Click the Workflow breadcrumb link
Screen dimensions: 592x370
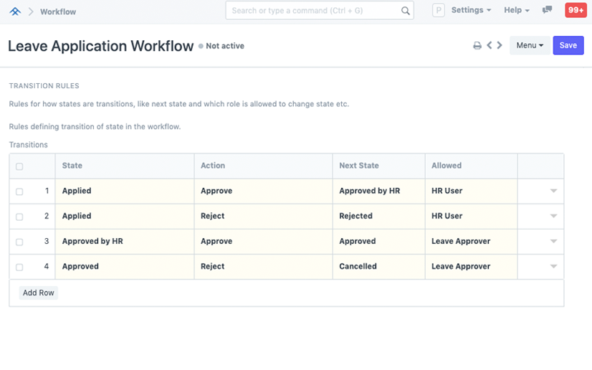coord(58,11)
